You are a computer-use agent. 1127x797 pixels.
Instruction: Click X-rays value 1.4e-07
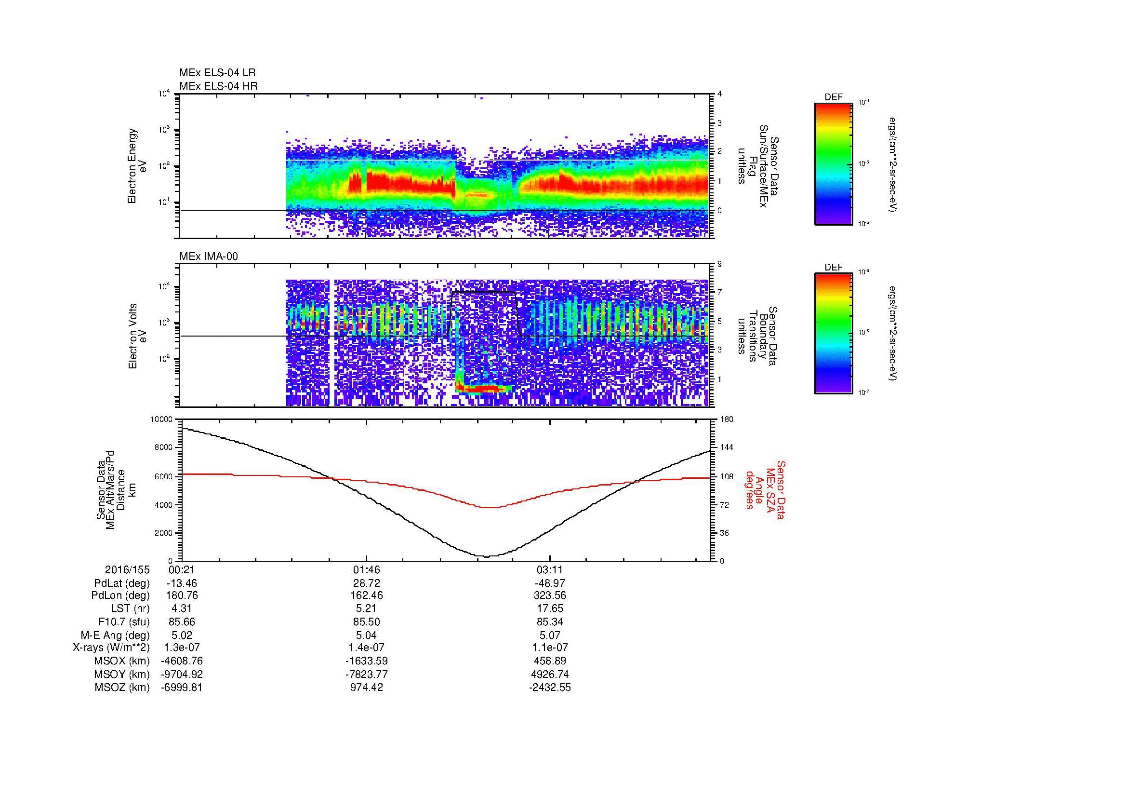(x=367, y=648)
